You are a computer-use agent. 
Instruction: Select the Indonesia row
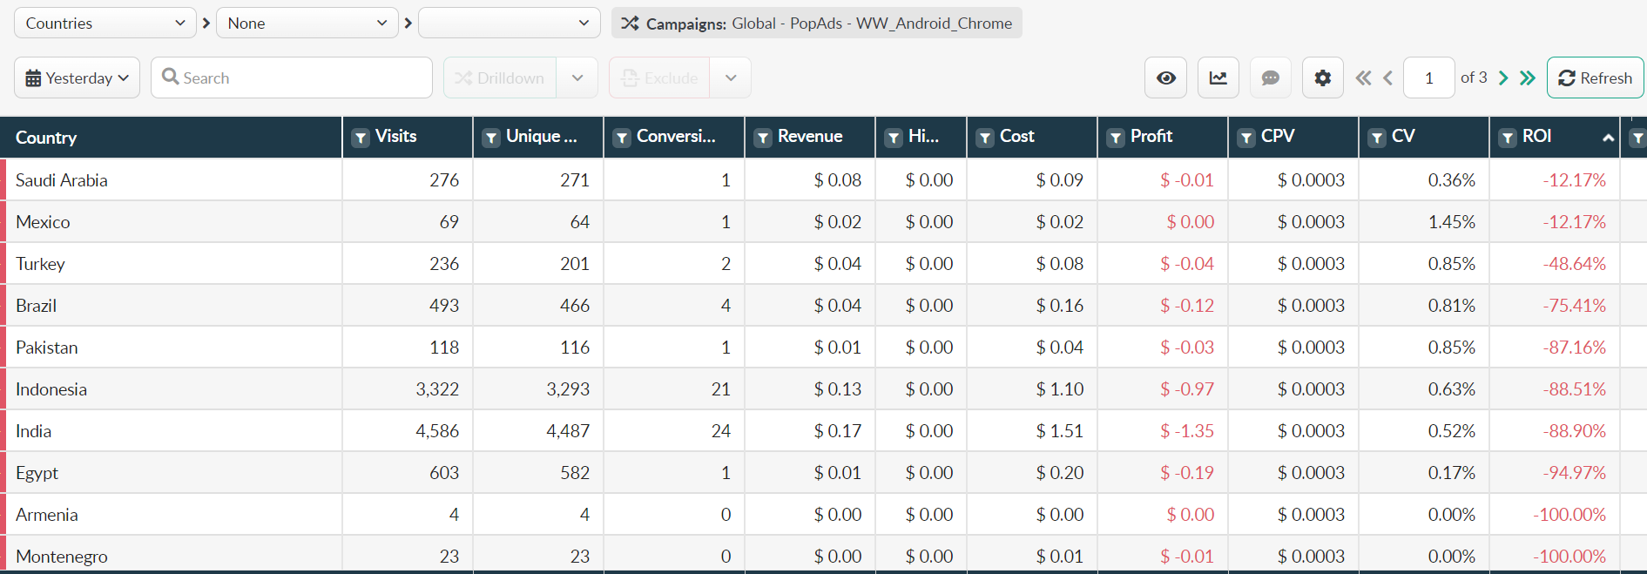click(823, 388)
